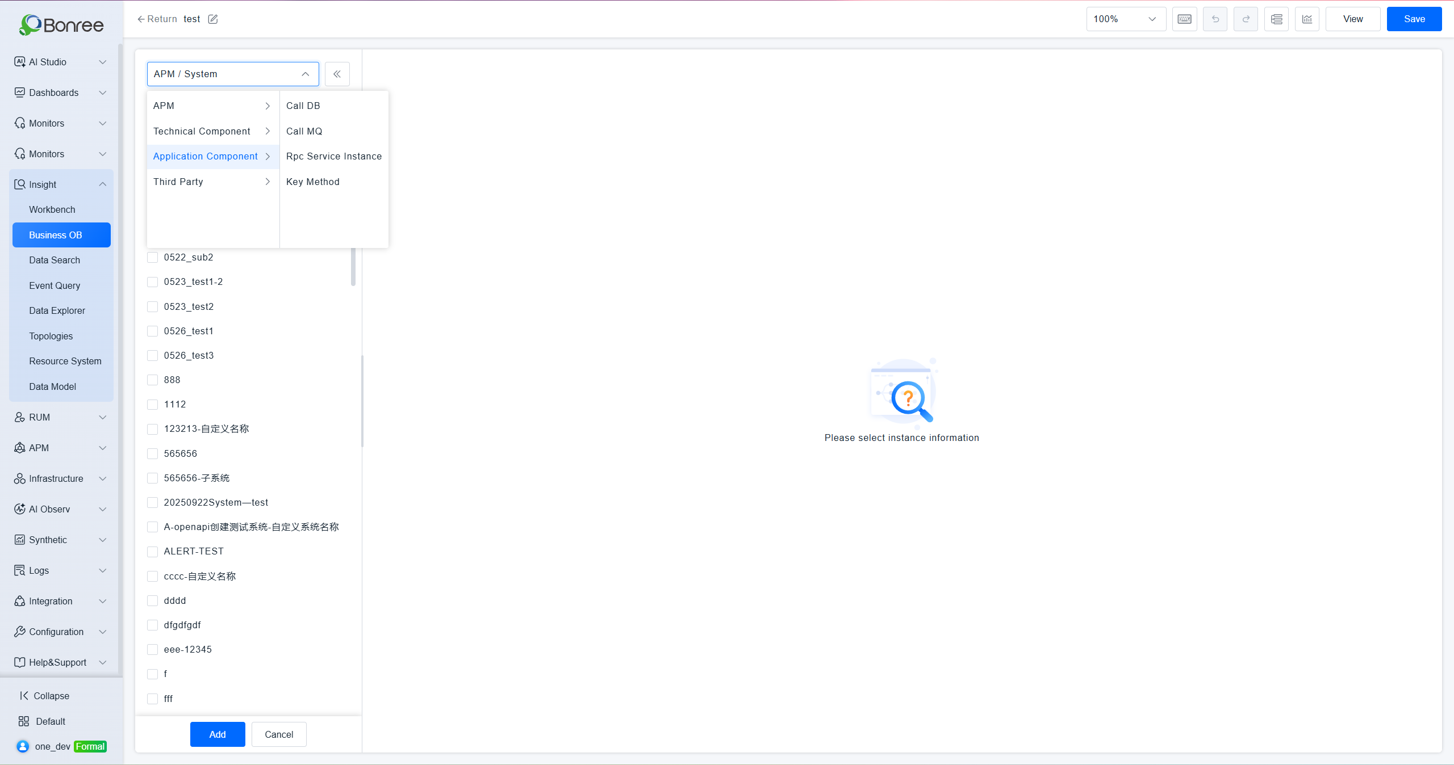Click the Cancel button

[279, 734]
